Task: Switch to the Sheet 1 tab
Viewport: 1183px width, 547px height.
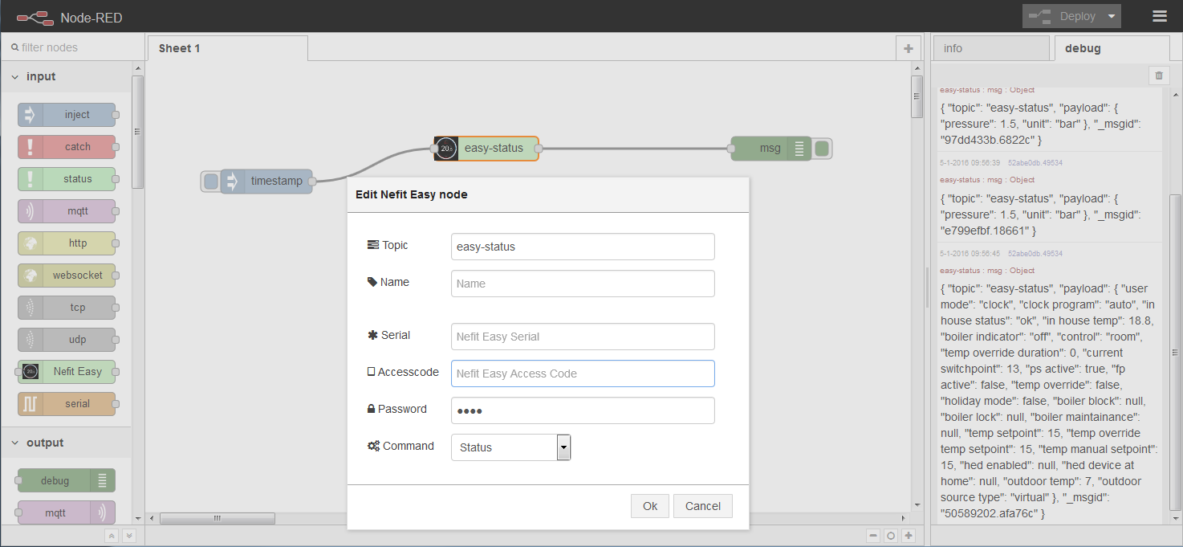Action: [x=228, y=48]
